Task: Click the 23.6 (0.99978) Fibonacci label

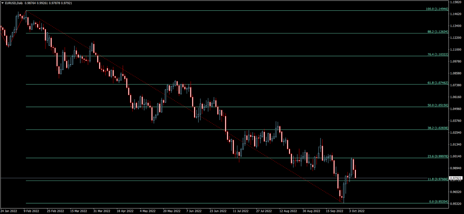Action: pyautogui.click(x=437, y=156)
